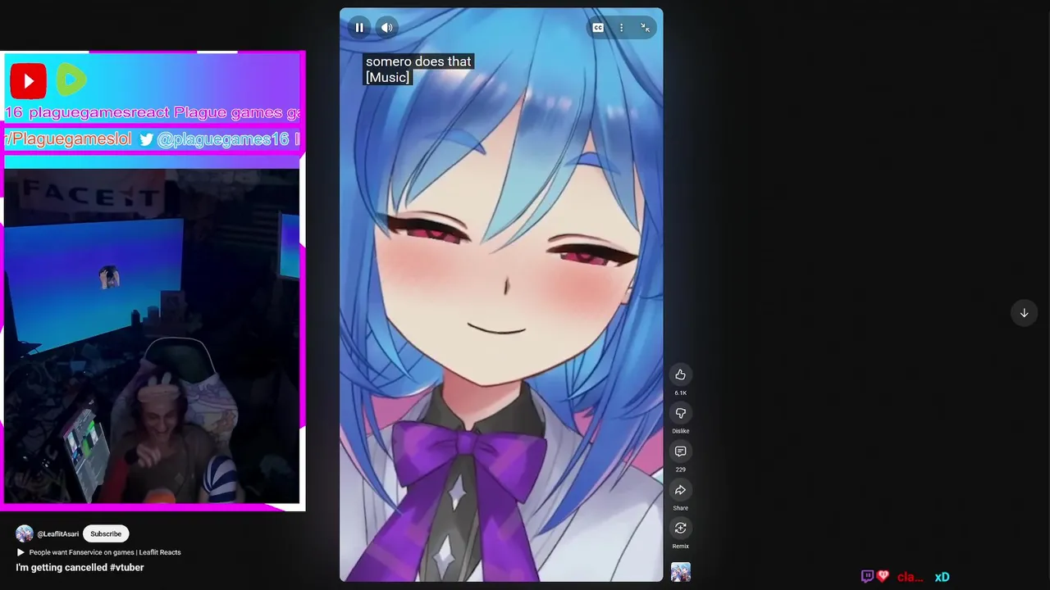Screen dimensions: 1050x590
Task: Click the @plaguegames16 Twitter handle text
Action: 223,139
